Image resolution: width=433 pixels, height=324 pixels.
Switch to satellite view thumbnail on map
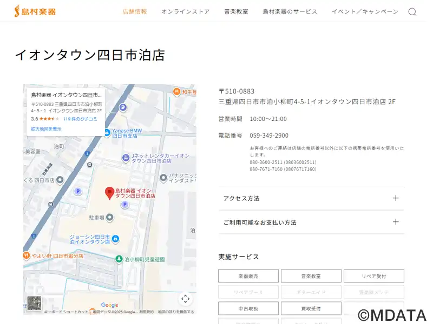point(34,303)
